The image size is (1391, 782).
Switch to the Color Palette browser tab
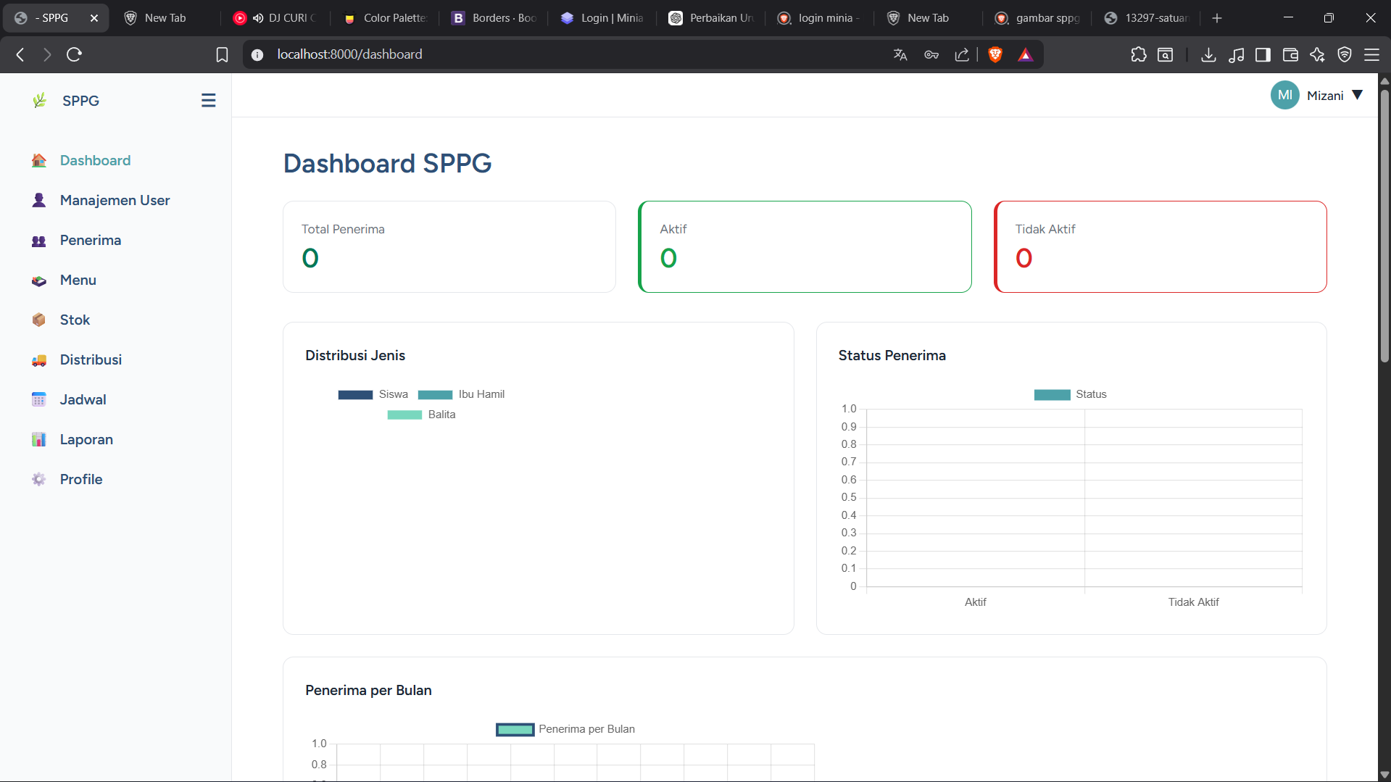386,18
